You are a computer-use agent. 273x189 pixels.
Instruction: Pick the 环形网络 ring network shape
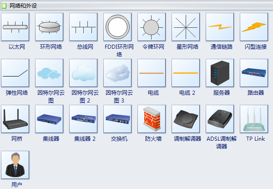[49, 27]
